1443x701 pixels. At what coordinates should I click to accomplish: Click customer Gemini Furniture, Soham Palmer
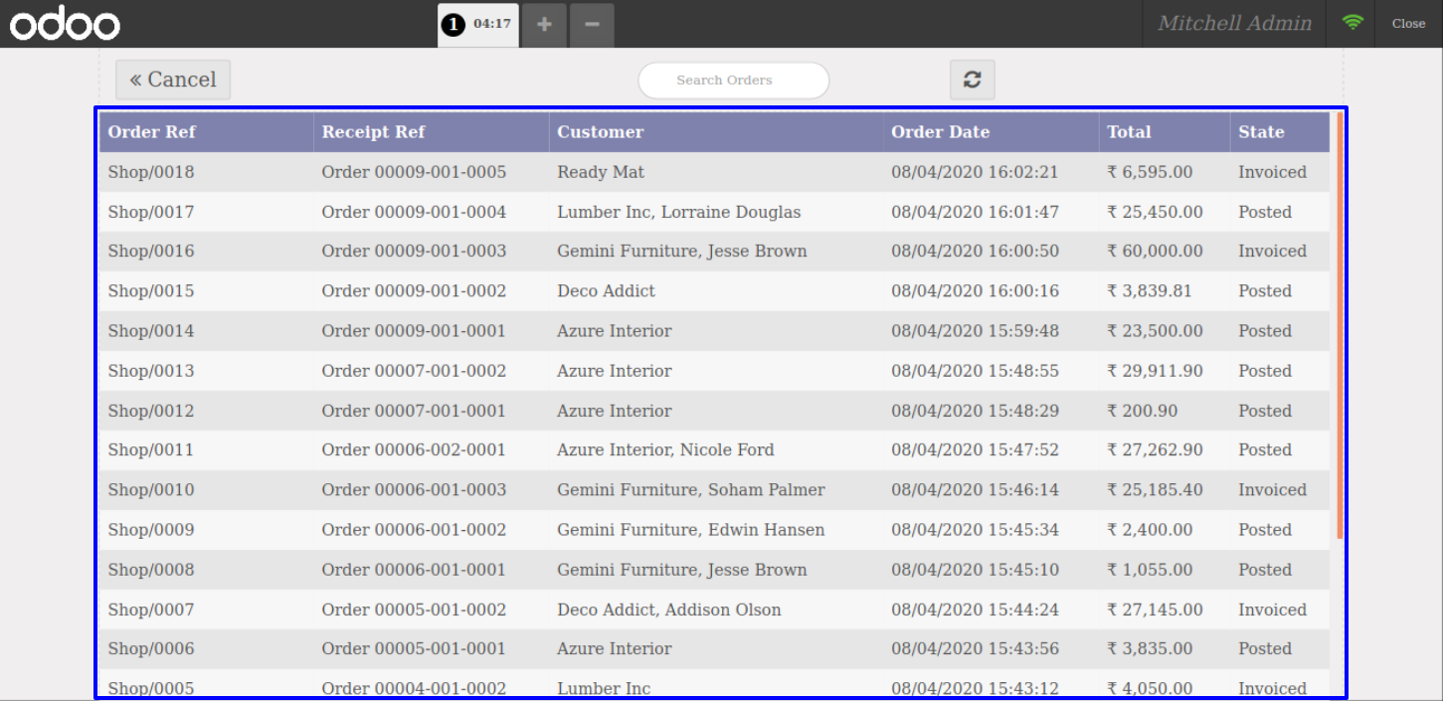point(691,490)
